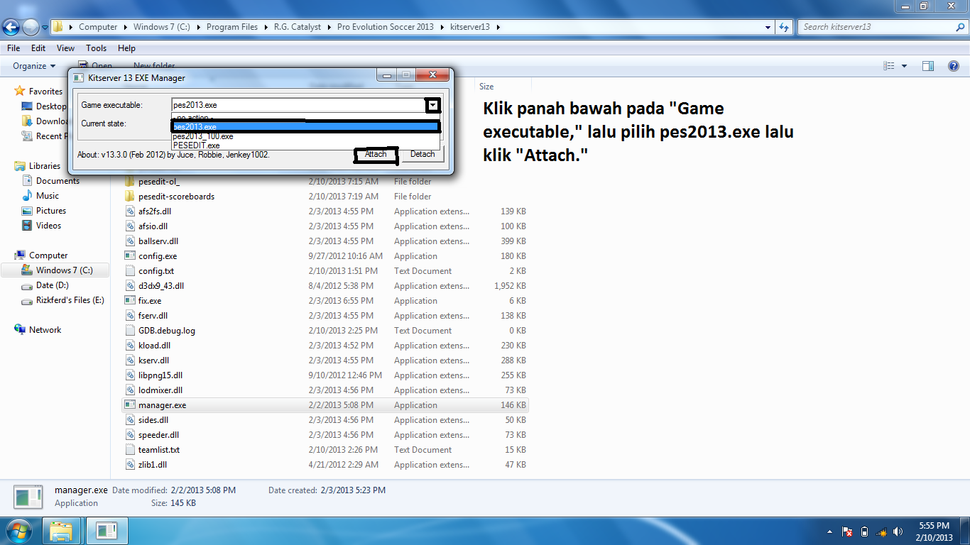Open the File menu
This screenshot has width=970, height=545.
[13, 48]
